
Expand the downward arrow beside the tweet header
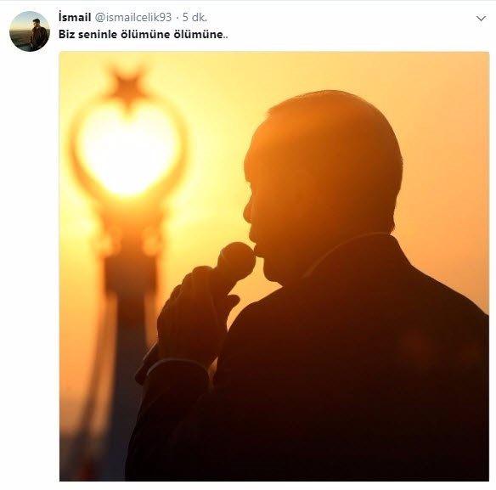tap(481, 19)
